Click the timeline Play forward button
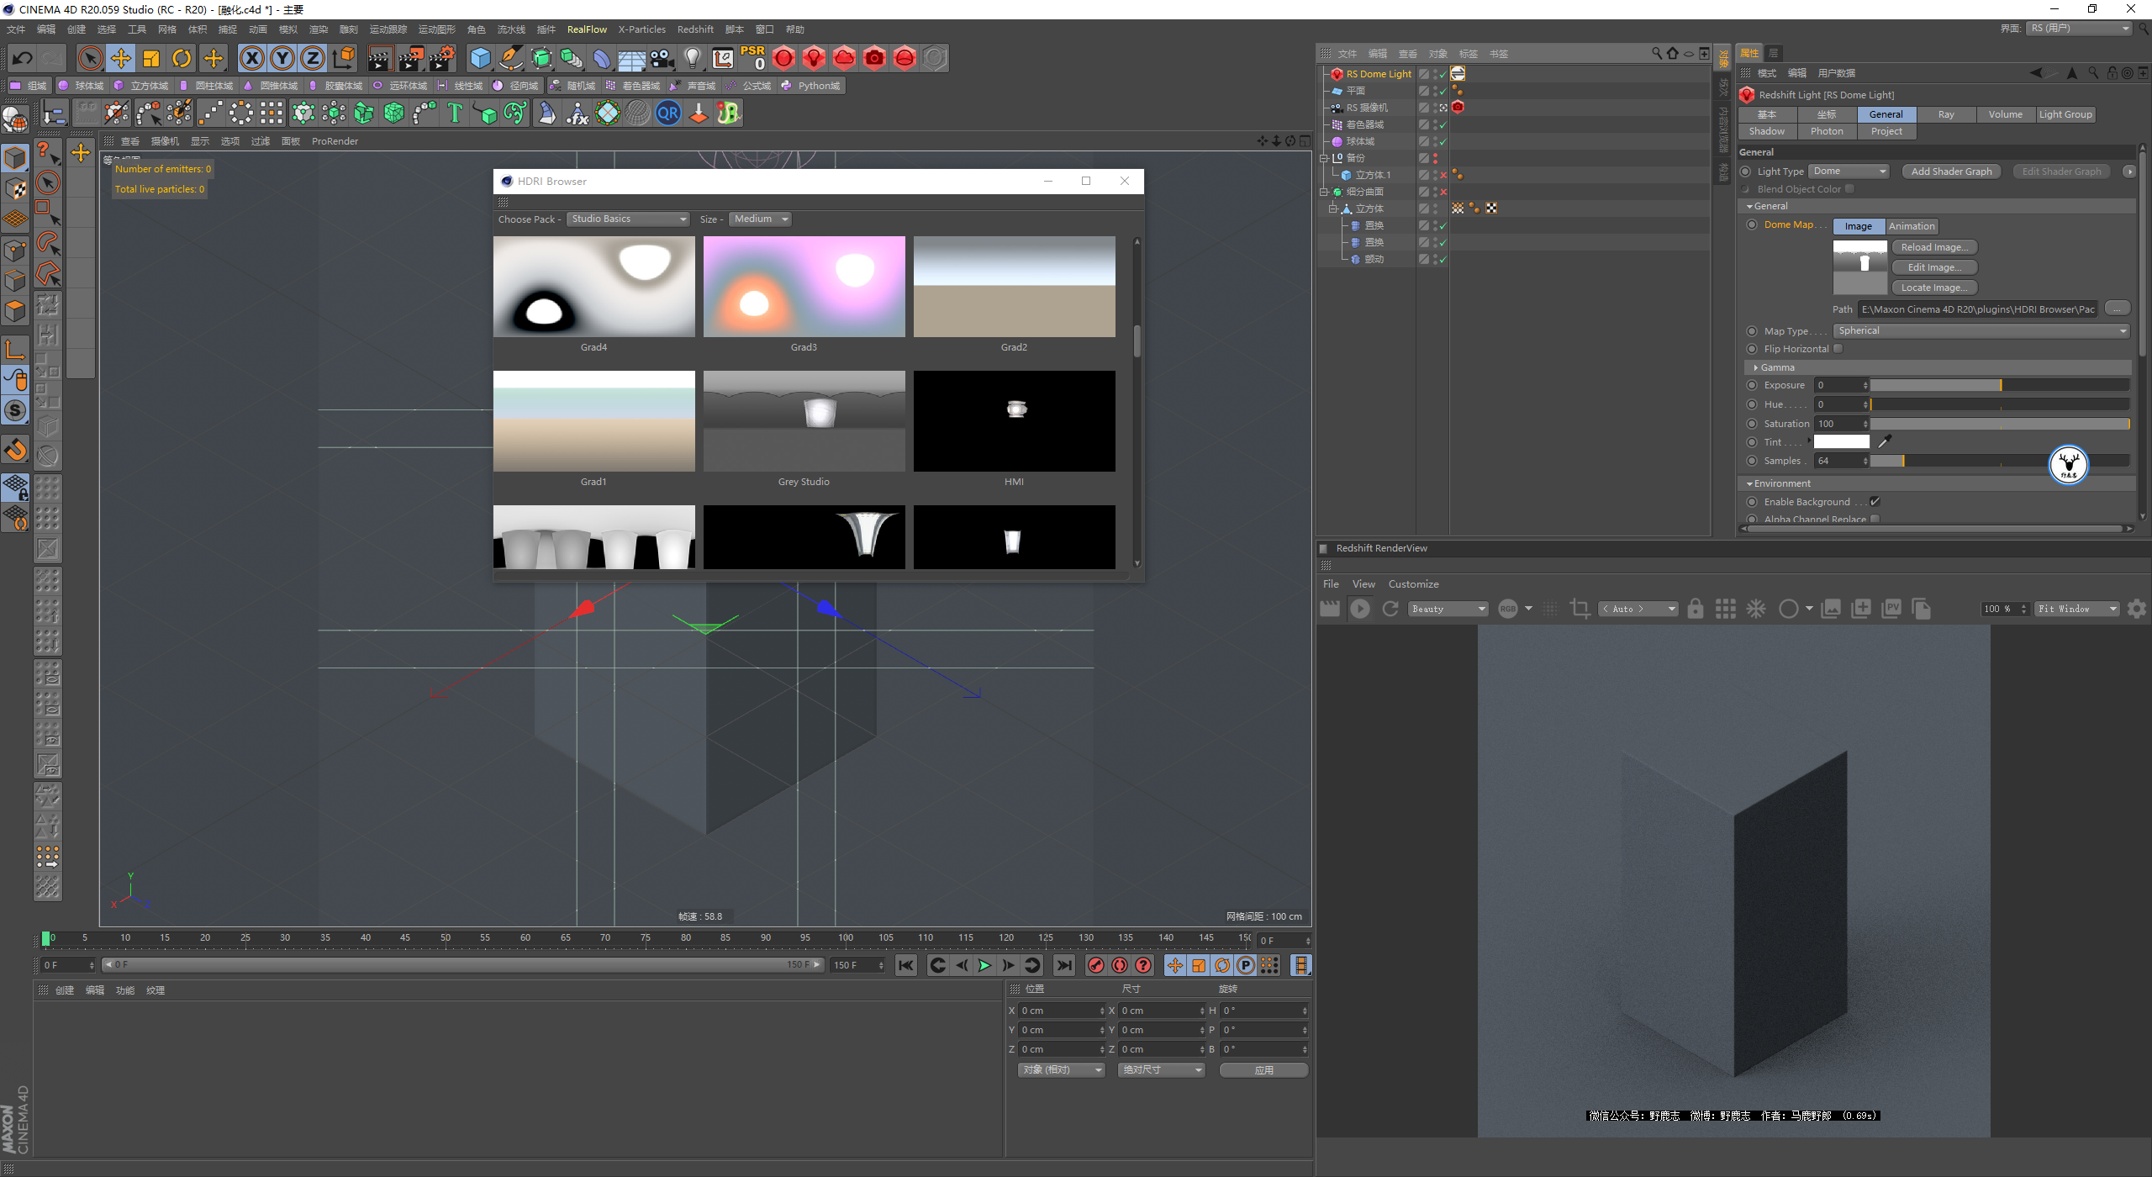2152x1177 pixels. click(x=984, y=965)
